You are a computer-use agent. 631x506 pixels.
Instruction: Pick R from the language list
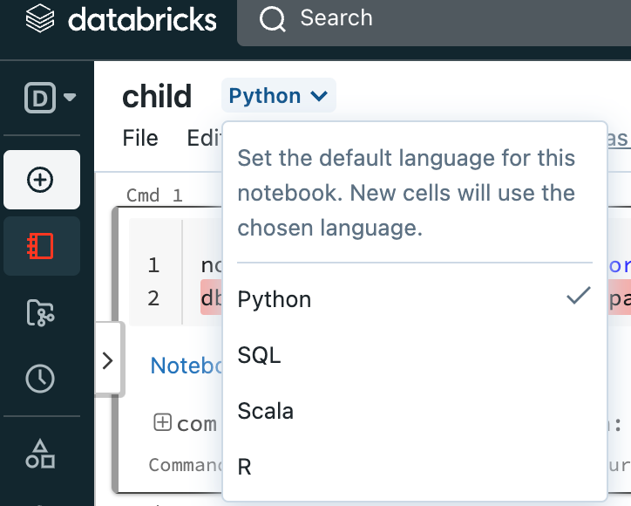[245, 467]
